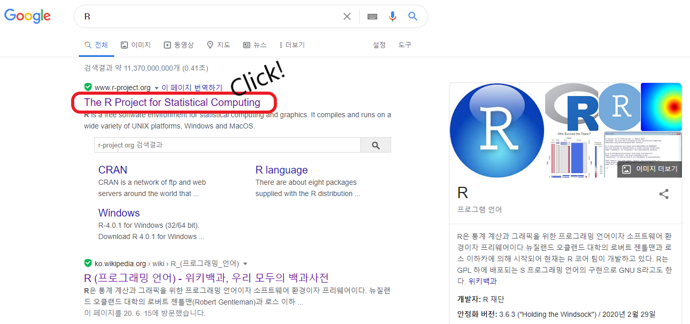Click '이 페이지를 20. 6. 15에 방문했습니다.' text
This screenshot has height=324, width=690.
[x=145, y=313]
